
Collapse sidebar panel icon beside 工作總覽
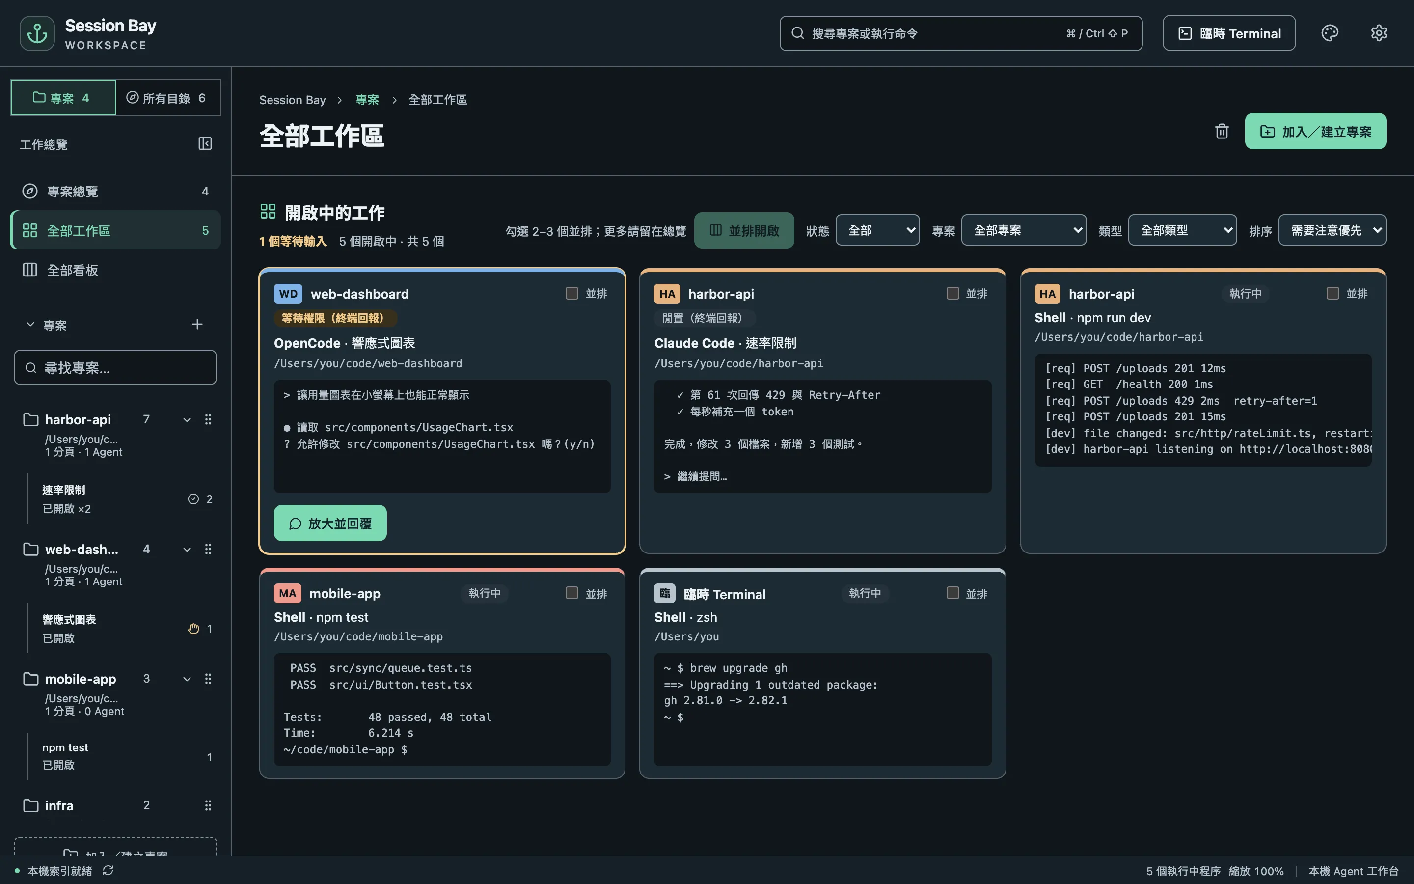pos(205,144)
